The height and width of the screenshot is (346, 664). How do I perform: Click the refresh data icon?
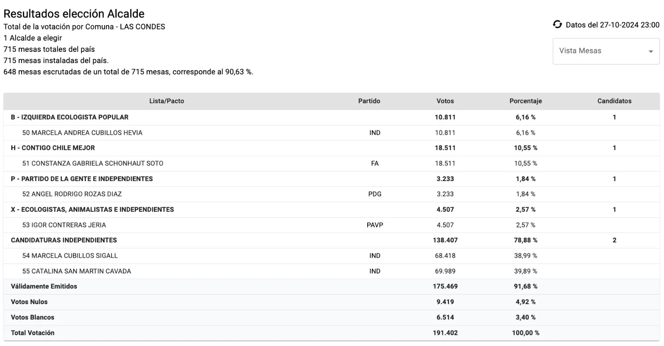click(x=557, y=24)
